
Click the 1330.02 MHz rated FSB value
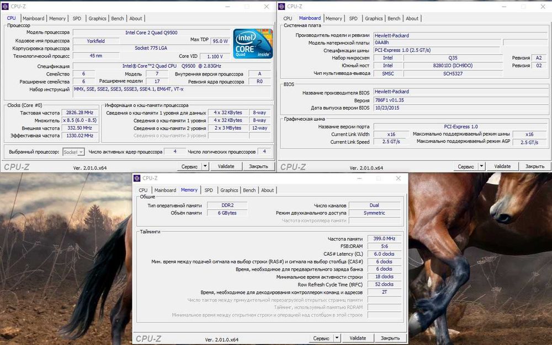79,135
